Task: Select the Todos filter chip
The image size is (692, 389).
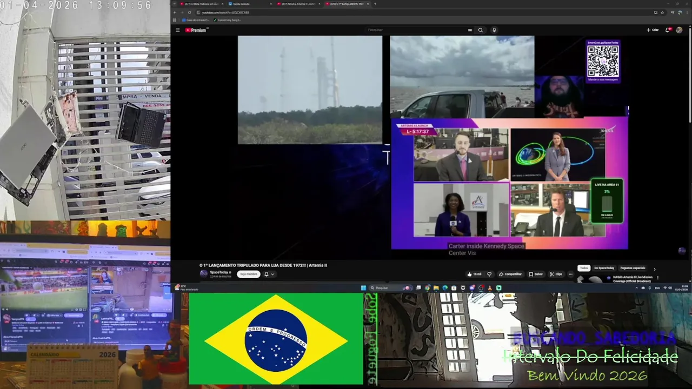Action: (584, 268)
